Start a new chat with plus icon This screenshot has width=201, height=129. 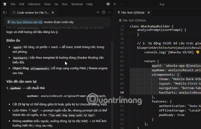[x=98, y=12]
